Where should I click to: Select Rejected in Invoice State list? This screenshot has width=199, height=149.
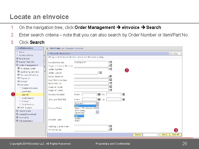tap(85, 104)
